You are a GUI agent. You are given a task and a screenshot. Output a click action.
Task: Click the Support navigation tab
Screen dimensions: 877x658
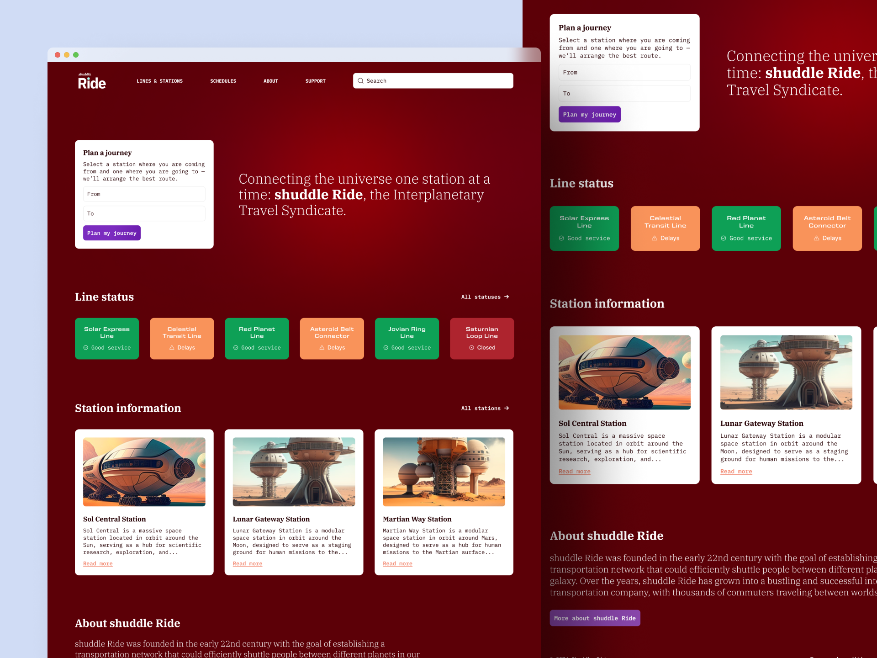point(315,81)
